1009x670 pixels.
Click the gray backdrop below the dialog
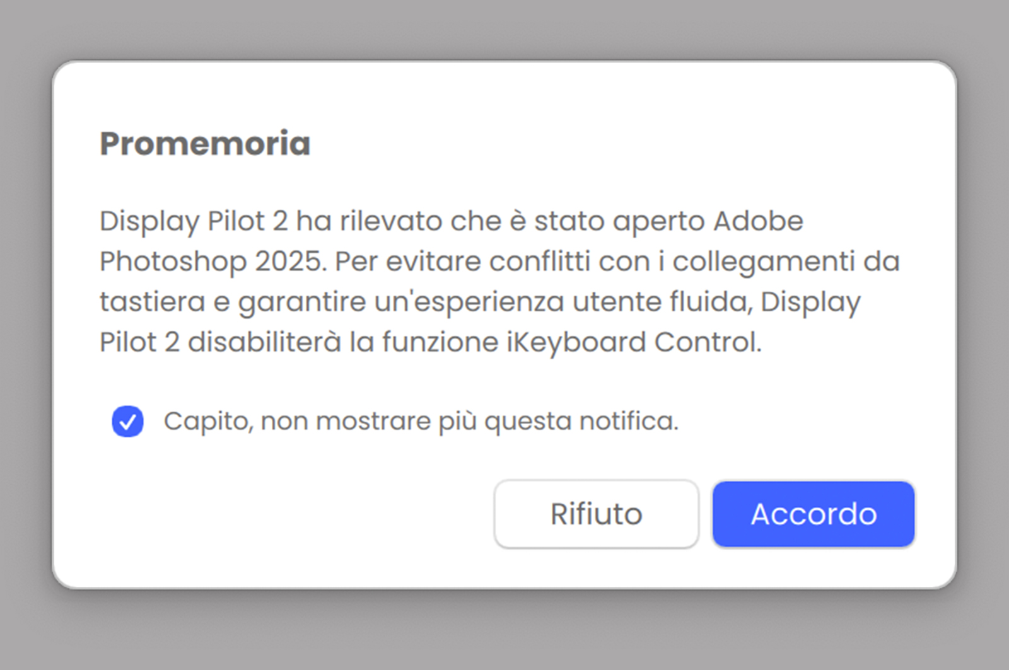(504, 630)
